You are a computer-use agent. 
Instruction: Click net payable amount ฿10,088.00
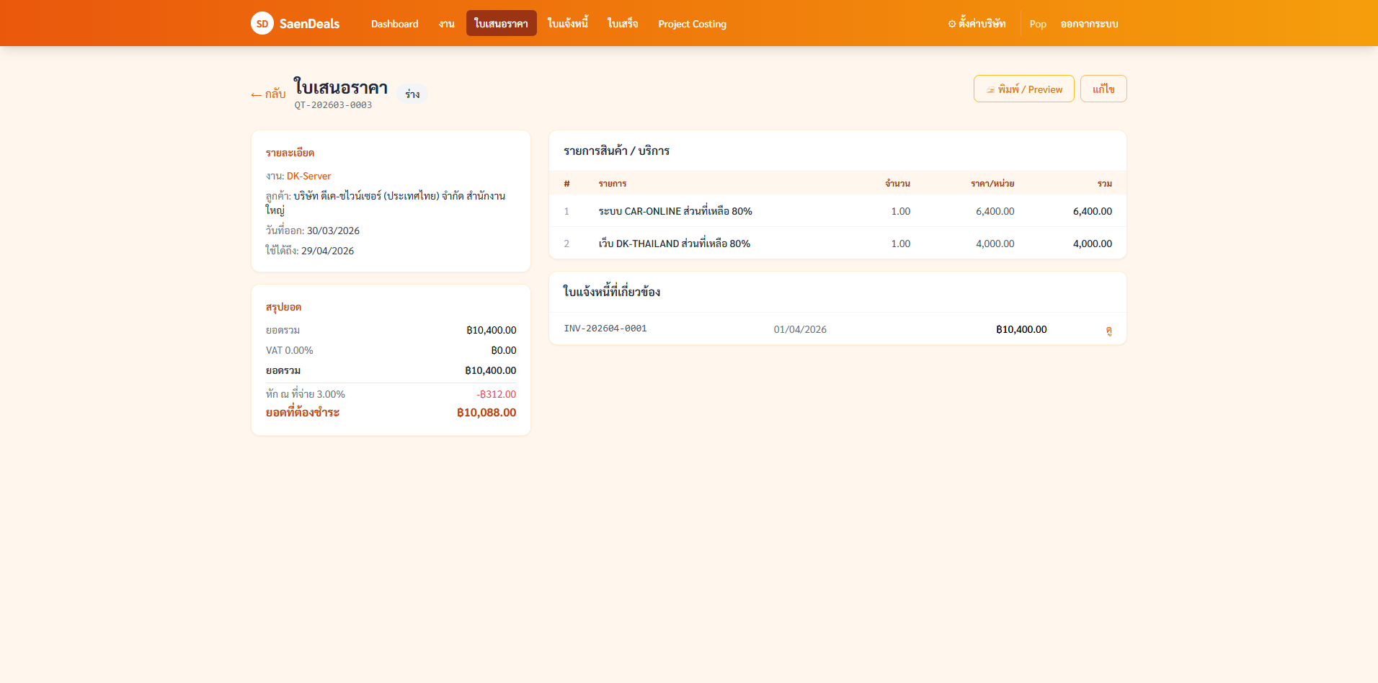[x=486, y=412]
